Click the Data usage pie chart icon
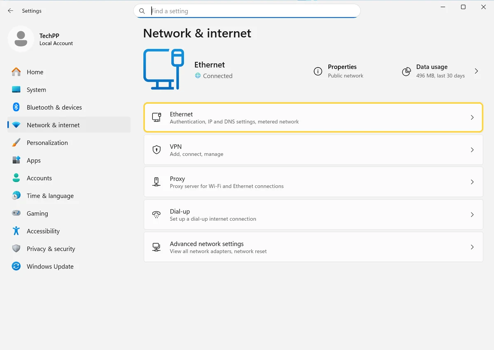 [406, 72]
